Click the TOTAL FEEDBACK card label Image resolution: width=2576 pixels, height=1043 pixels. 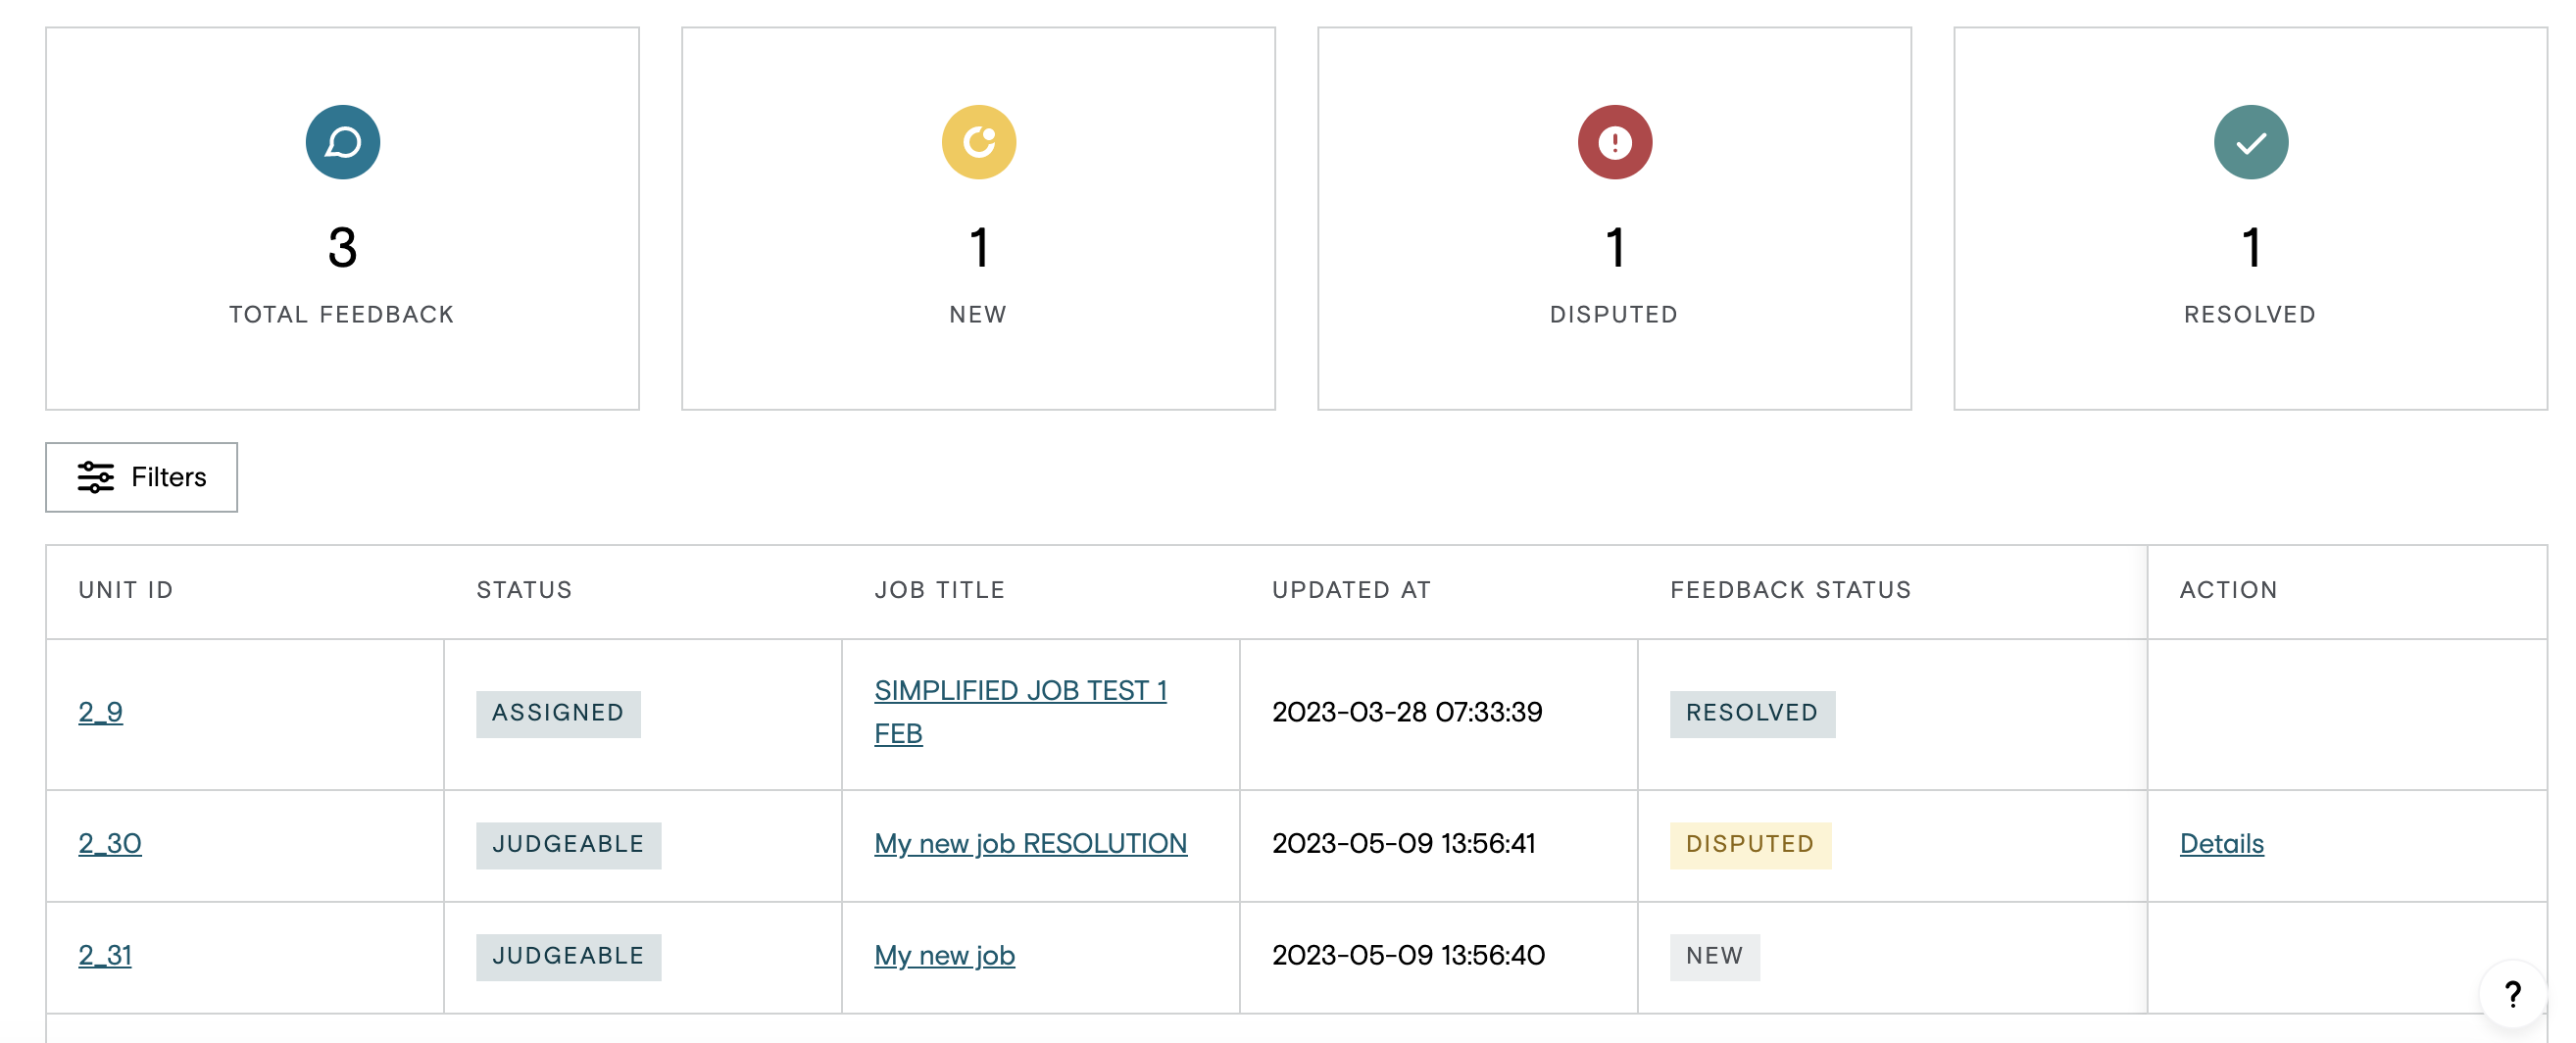pyautogui.click(x=342, y=315)
